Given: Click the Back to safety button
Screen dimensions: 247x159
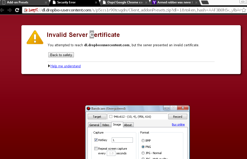Looking at the screenshot, I should (61, 55).
